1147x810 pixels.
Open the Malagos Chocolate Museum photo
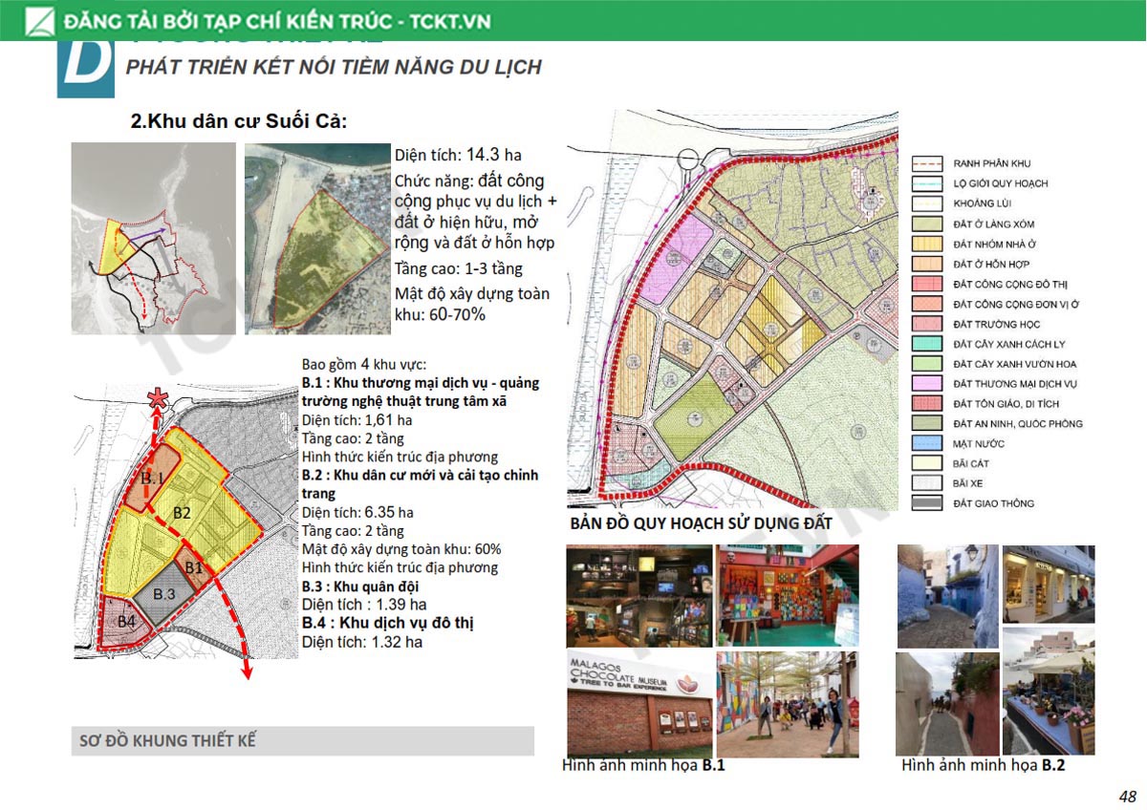click(639, 704)
